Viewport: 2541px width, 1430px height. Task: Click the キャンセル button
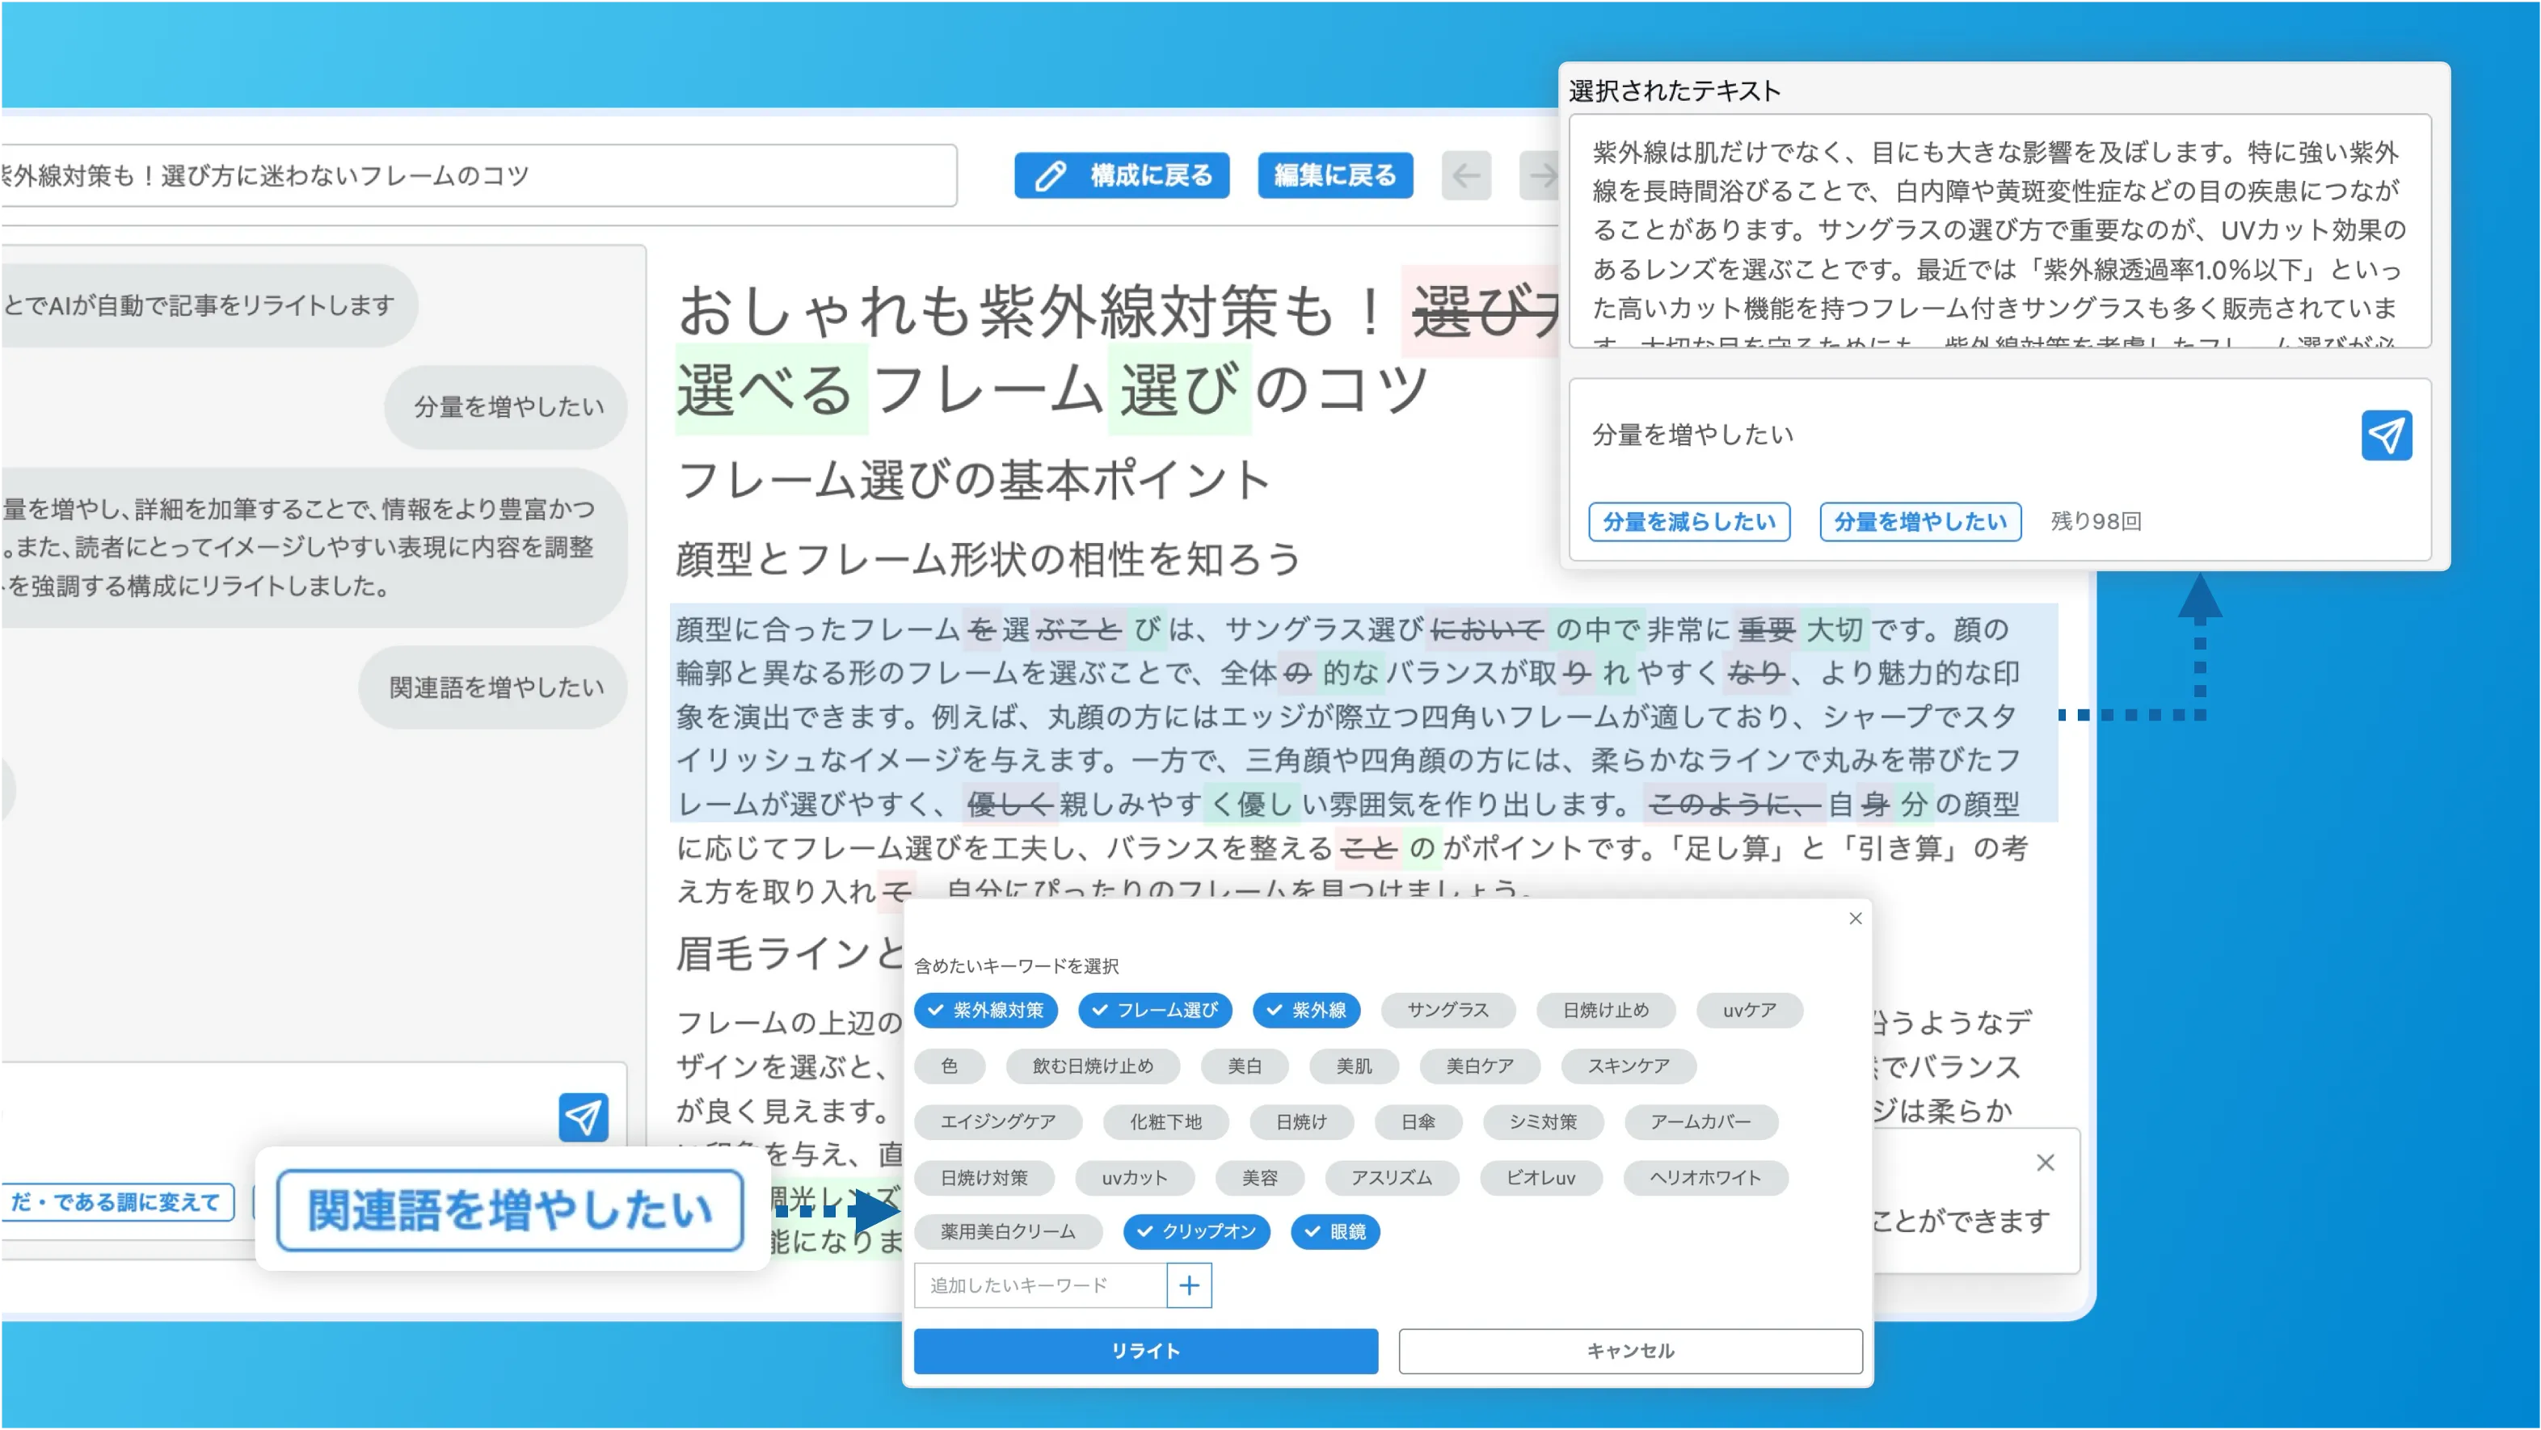1629,1350
